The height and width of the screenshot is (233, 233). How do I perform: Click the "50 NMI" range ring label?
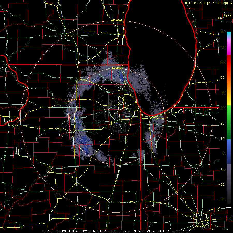(x=116, y=68)
